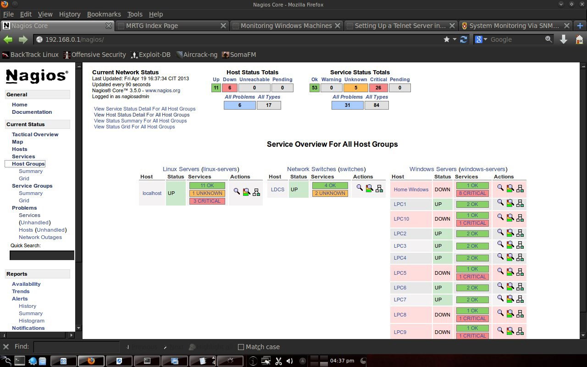Click the red Critical count 26 box
587x367 pixels.
pos(378,88)
